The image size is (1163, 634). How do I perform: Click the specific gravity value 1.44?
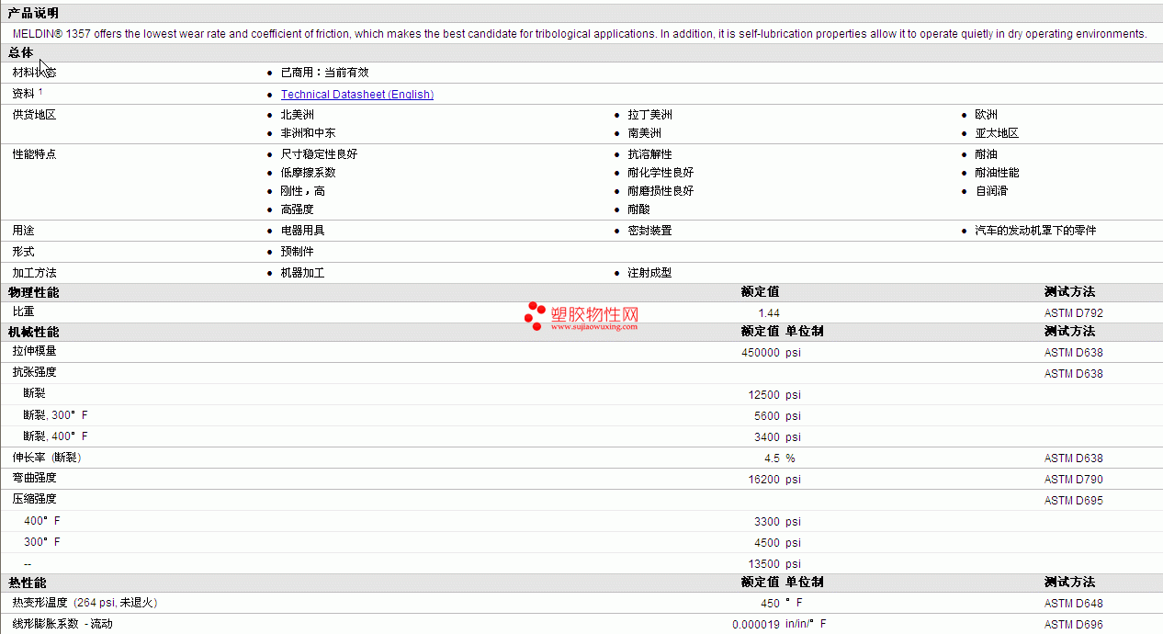pyautogui.click(x=769, y=313)
